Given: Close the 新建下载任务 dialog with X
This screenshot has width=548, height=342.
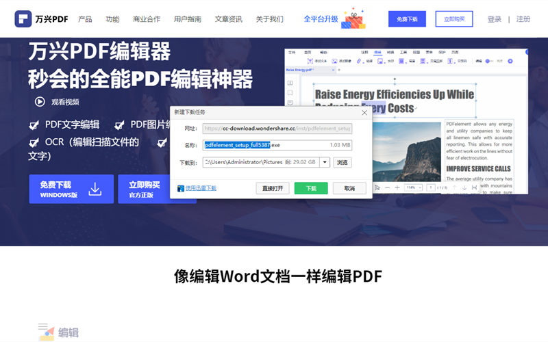Looking at the screenshot, I should tap(365, 111).
